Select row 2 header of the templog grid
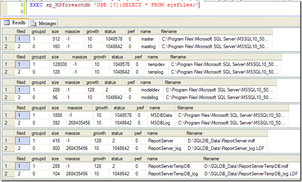 [8, 72]
